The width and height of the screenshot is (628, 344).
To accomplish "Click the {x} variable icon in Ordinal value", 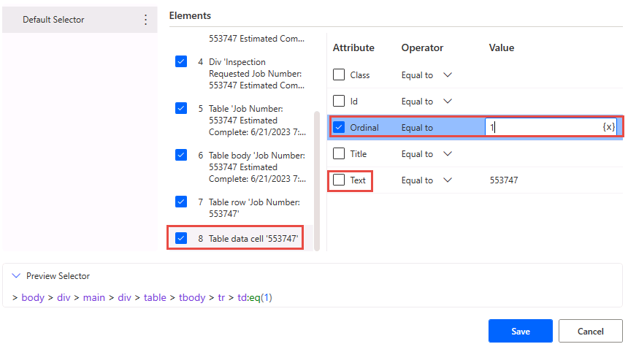I will pos(608,127).
